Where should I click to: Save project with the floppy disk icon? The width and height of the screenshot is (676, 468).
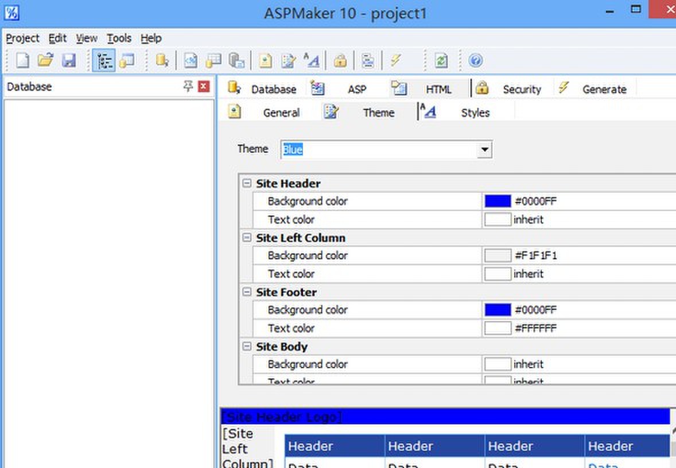tap(68, 60)
